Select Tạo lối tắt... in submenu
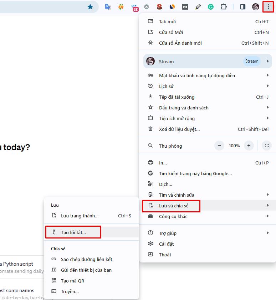Screen dimensions: 276x300 point(91,232)
